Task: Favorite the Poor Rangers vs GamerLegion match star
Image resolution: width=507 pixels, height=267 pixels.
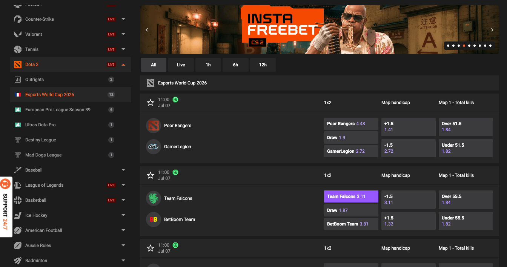Action: click(151, 103)
